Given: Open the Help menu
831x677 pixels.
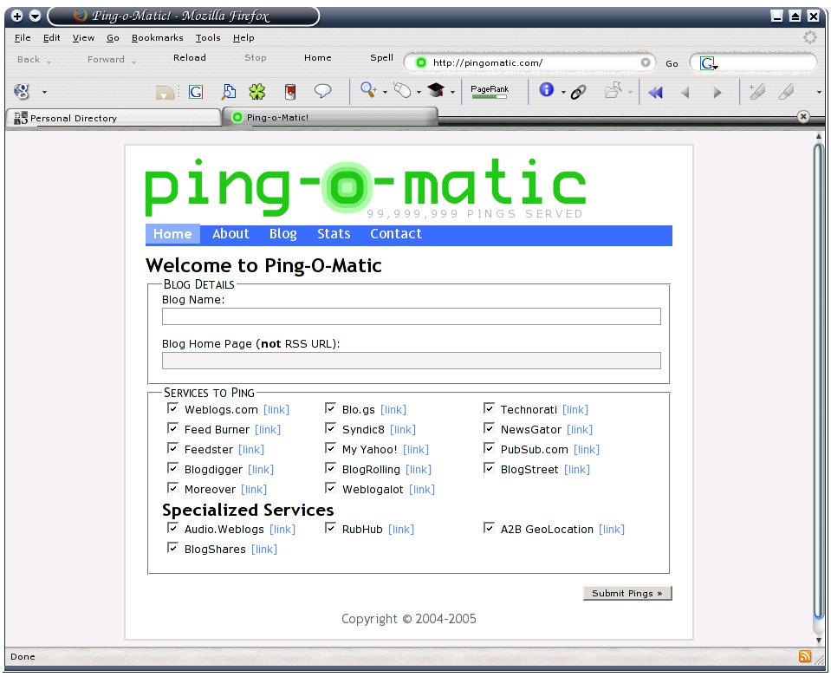Looking at the screenshot, I should [x=243, y=37].
